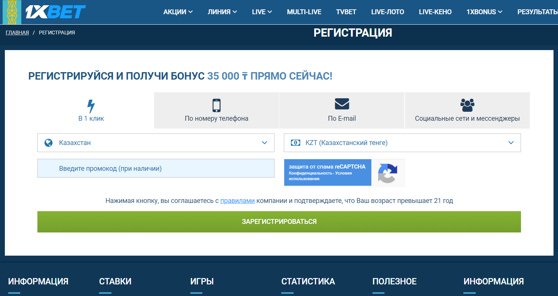Click the 1XBET logo

click(55, 12)
